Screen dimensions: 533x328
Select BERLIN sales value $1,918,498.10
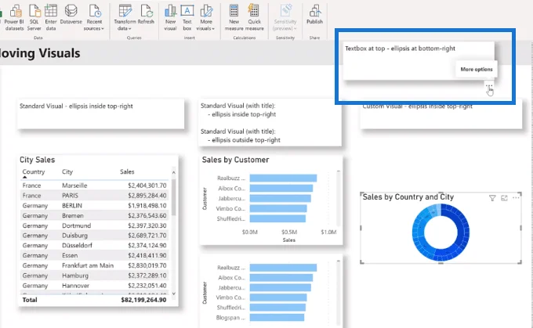(147, 205)
